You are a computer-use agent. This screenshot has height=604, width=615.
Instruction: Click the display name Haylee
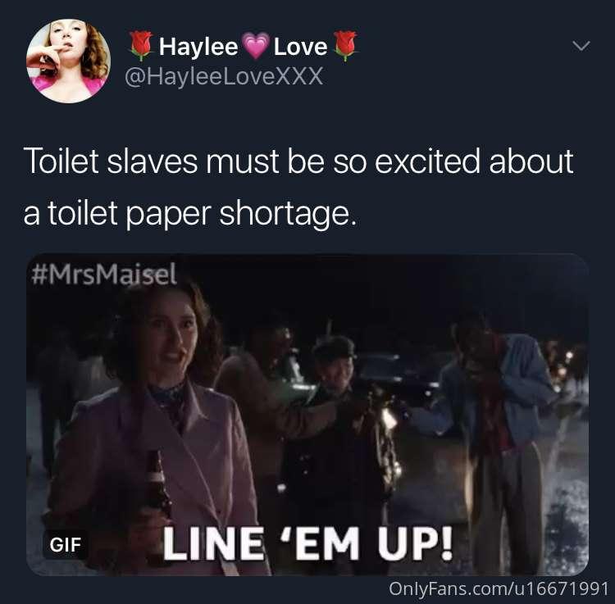(x=198, y=47)
